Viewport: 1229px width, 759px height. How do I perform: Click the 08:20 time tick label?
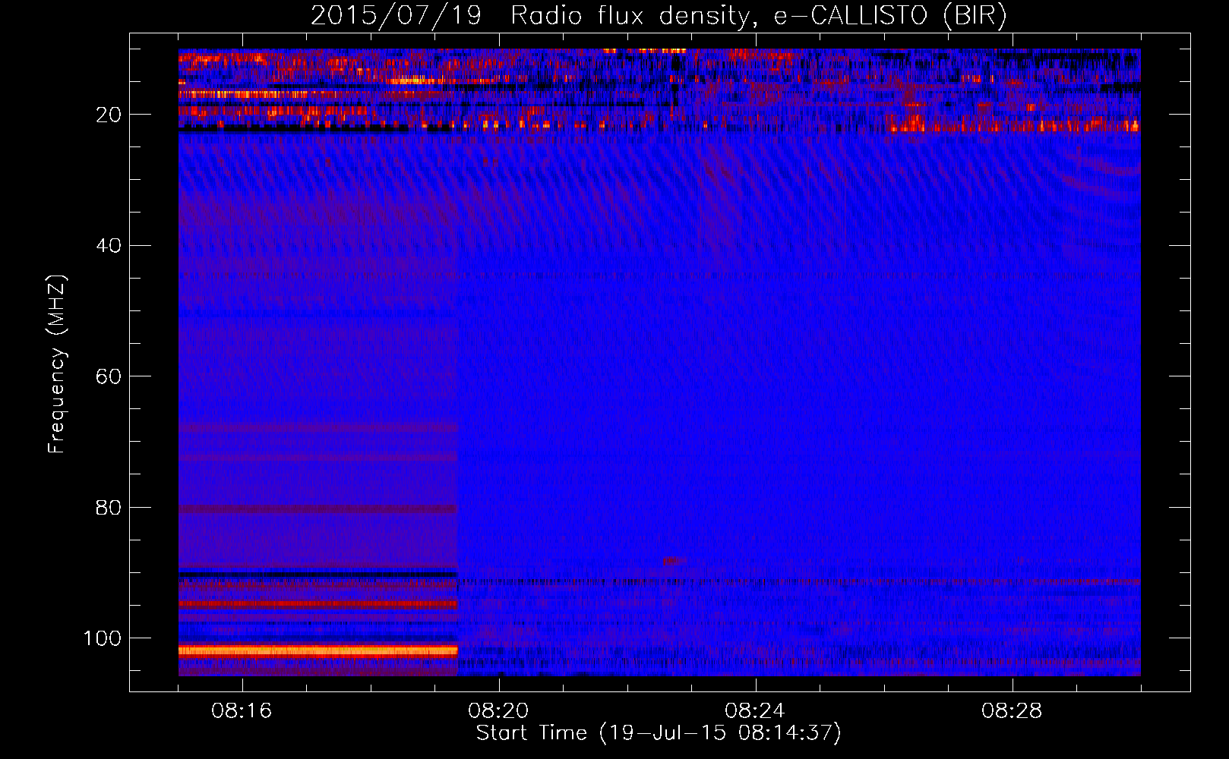499,711
